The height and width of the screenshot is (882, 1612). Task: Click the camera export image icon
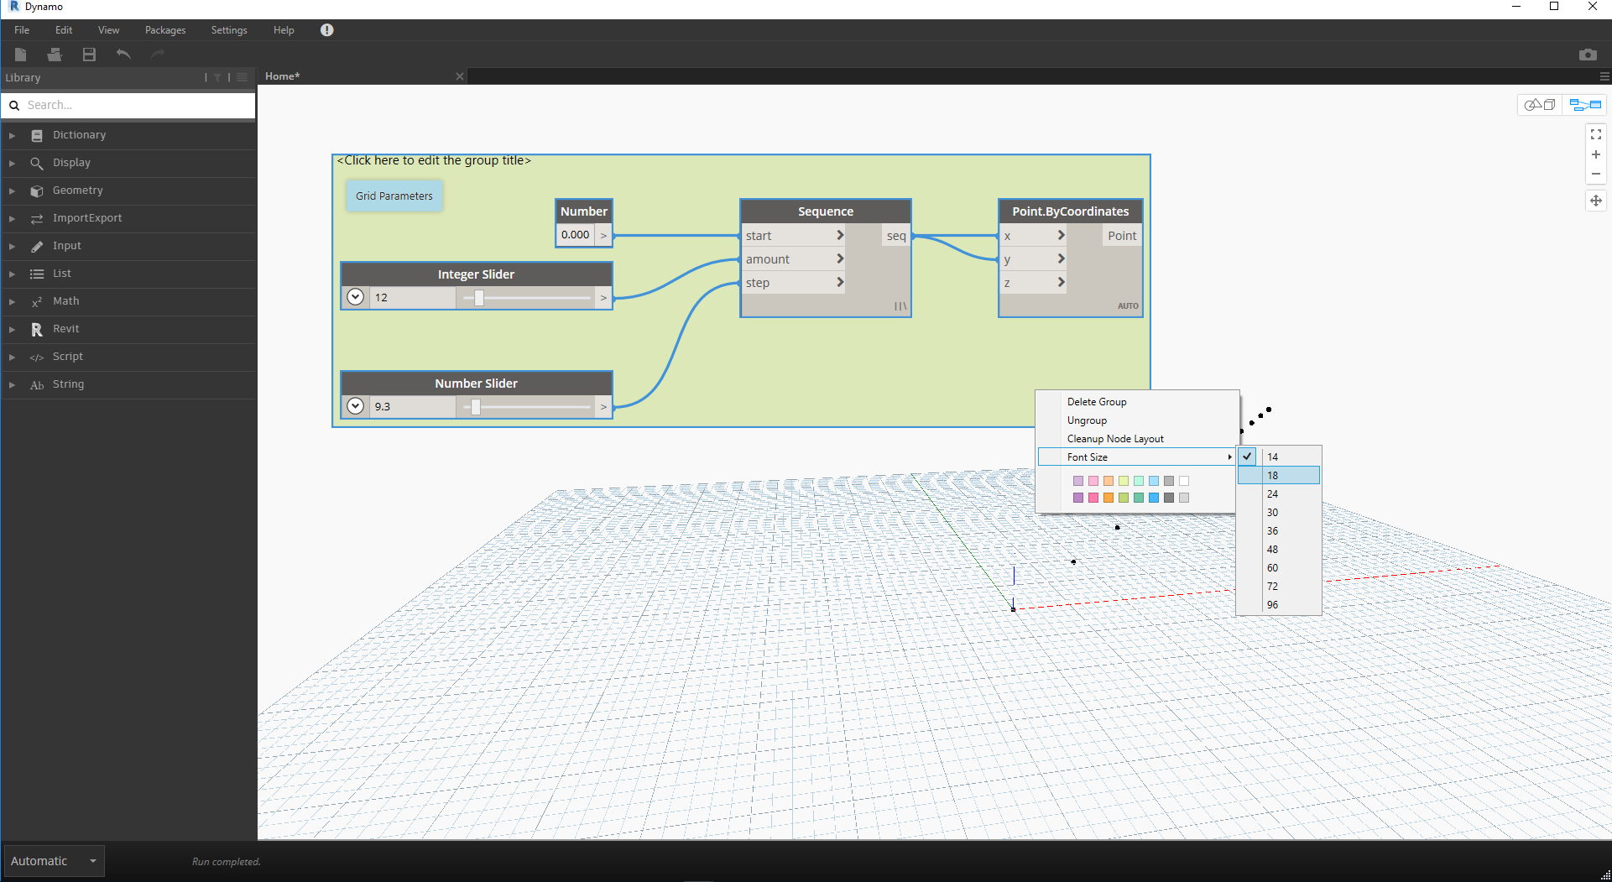coord(1588,55)
